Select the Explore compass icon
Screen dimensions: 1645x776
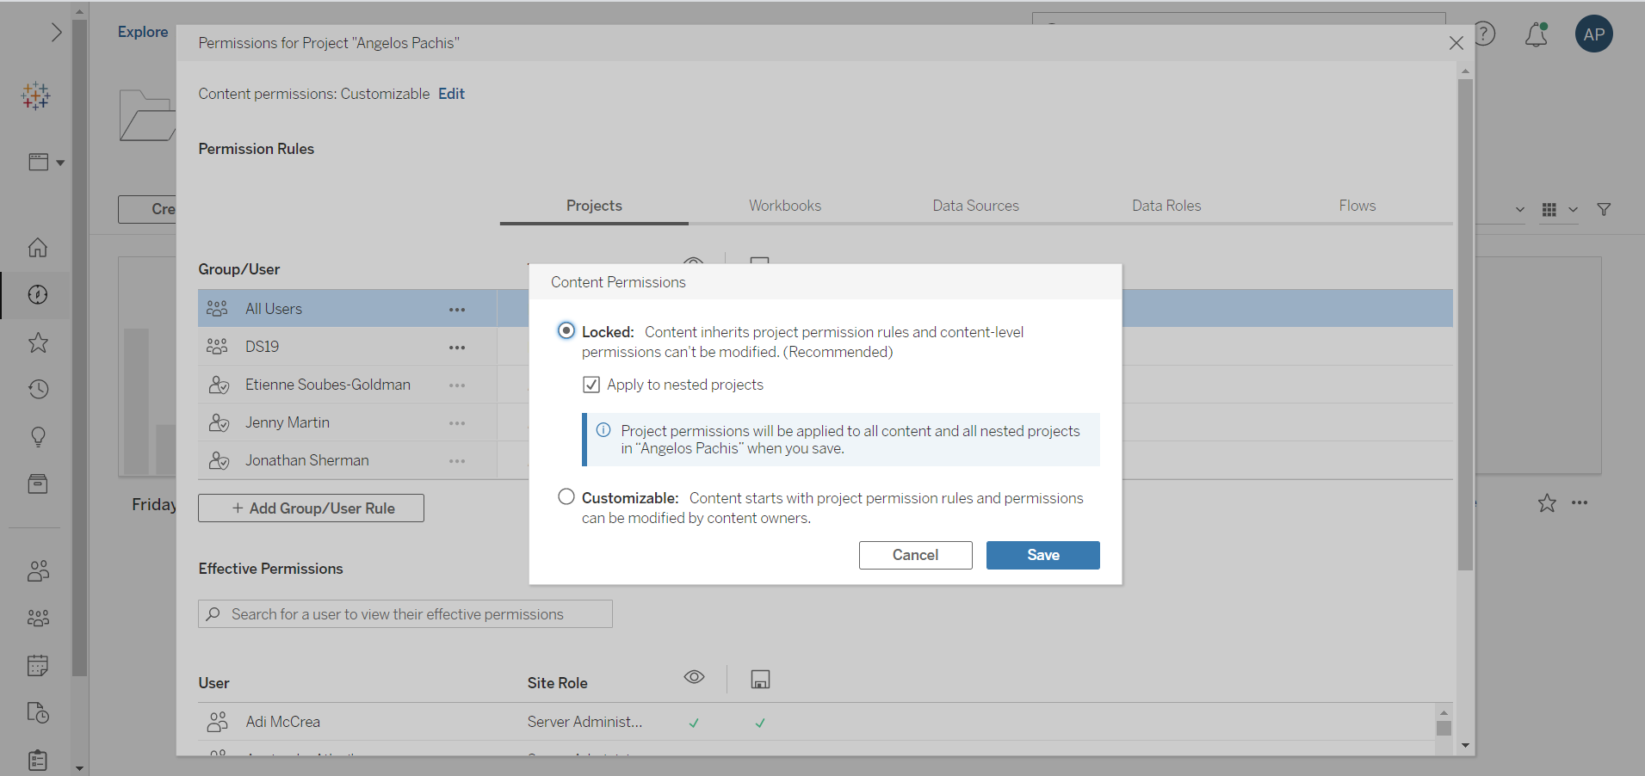[x=37, y=295]
